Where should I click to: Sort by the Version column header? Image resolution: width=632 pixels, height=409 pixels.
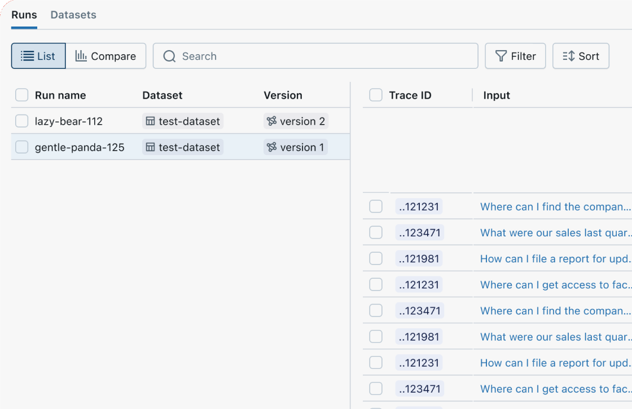283,95
